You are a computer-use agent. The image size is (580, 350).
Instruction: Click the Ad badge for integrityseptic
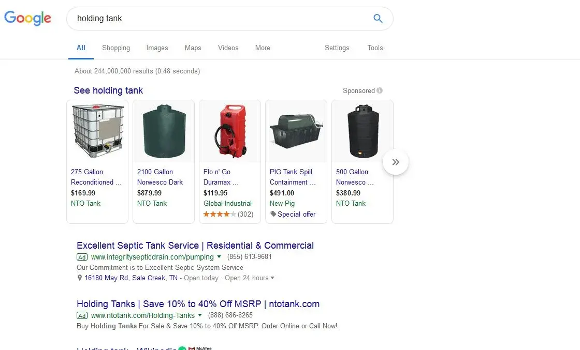tap(82, 257)
